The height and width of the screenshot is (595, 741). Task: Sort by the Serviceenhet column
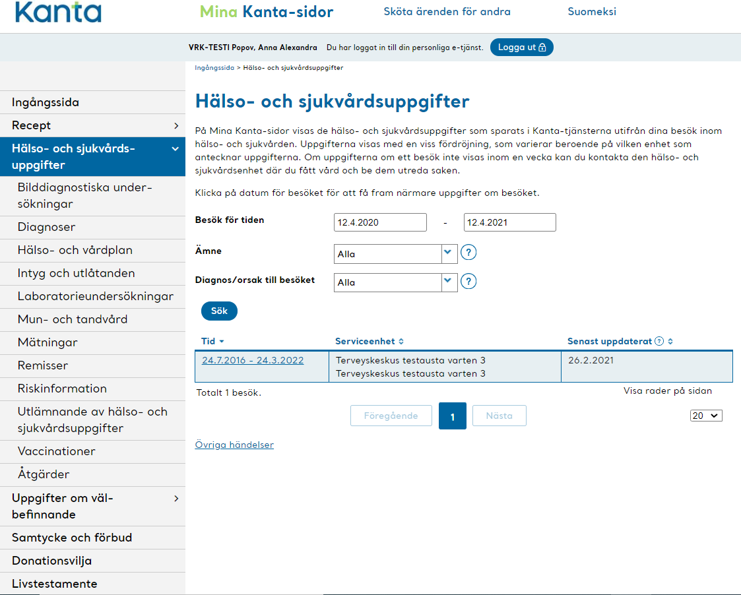coord(401,341)
